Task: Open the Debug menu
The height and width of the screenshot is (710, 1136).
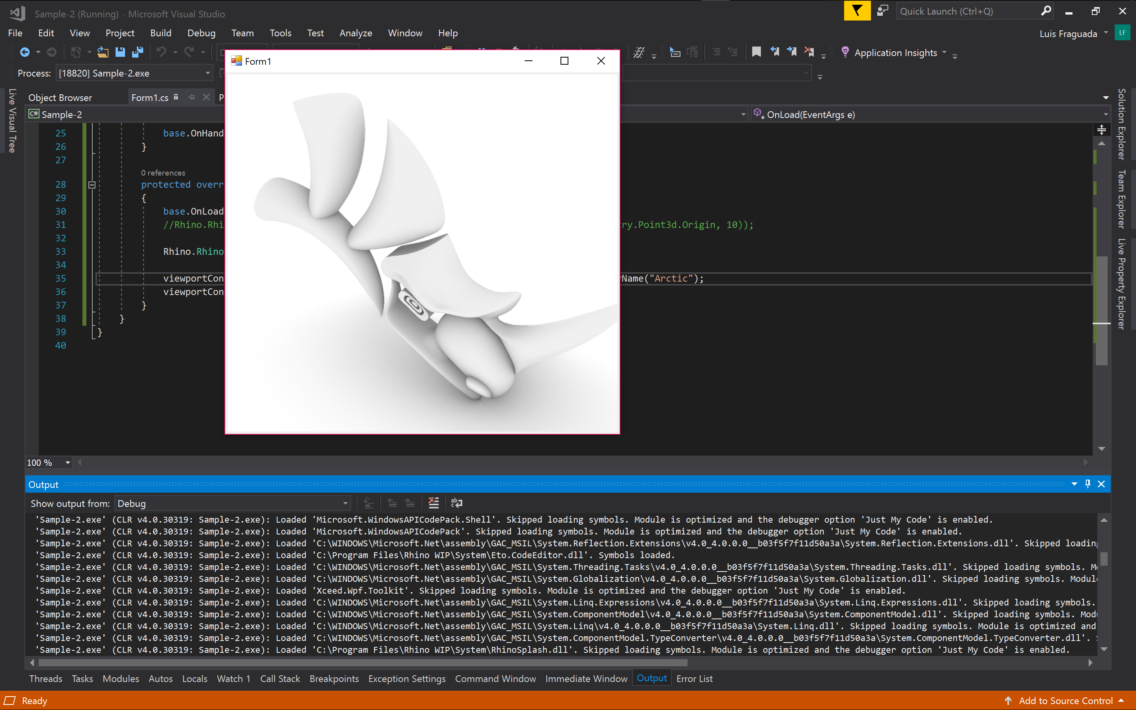Action: coord(201,33)
